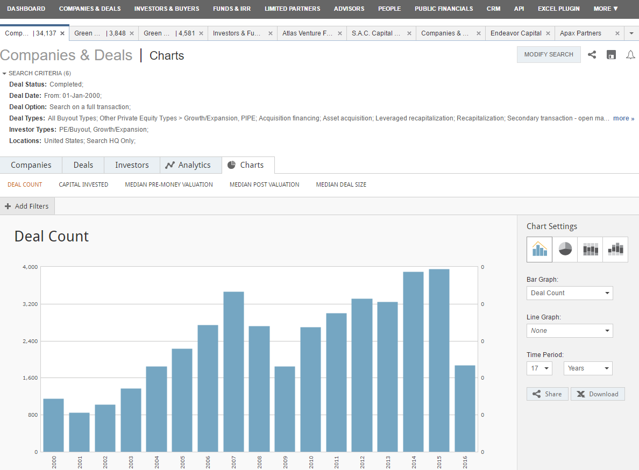The image size is (639, 470).
Task: Click the share icon next to Modify Search
Action: click(x=592, y=54)
